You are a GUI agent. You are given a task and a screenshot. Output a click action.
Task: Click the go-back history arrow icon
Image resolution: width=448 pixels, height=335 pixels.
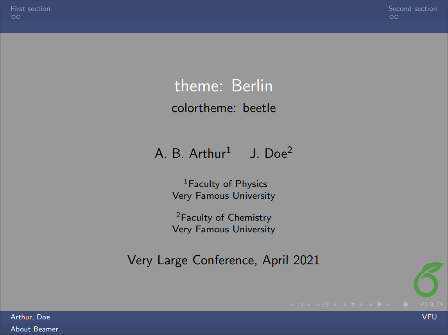[x=424, y=305]
